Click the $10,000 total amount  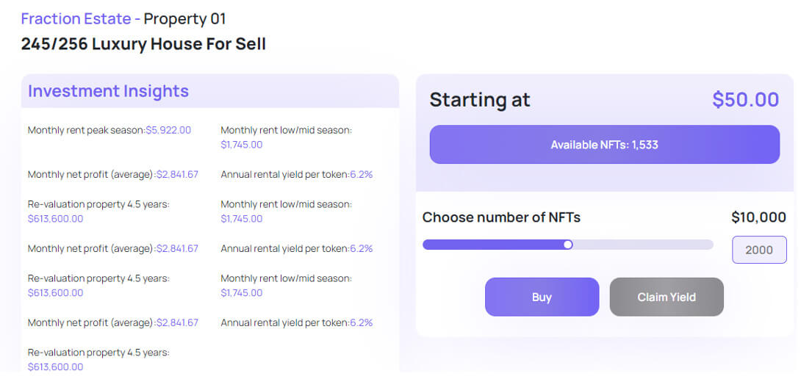click(758, 217)
